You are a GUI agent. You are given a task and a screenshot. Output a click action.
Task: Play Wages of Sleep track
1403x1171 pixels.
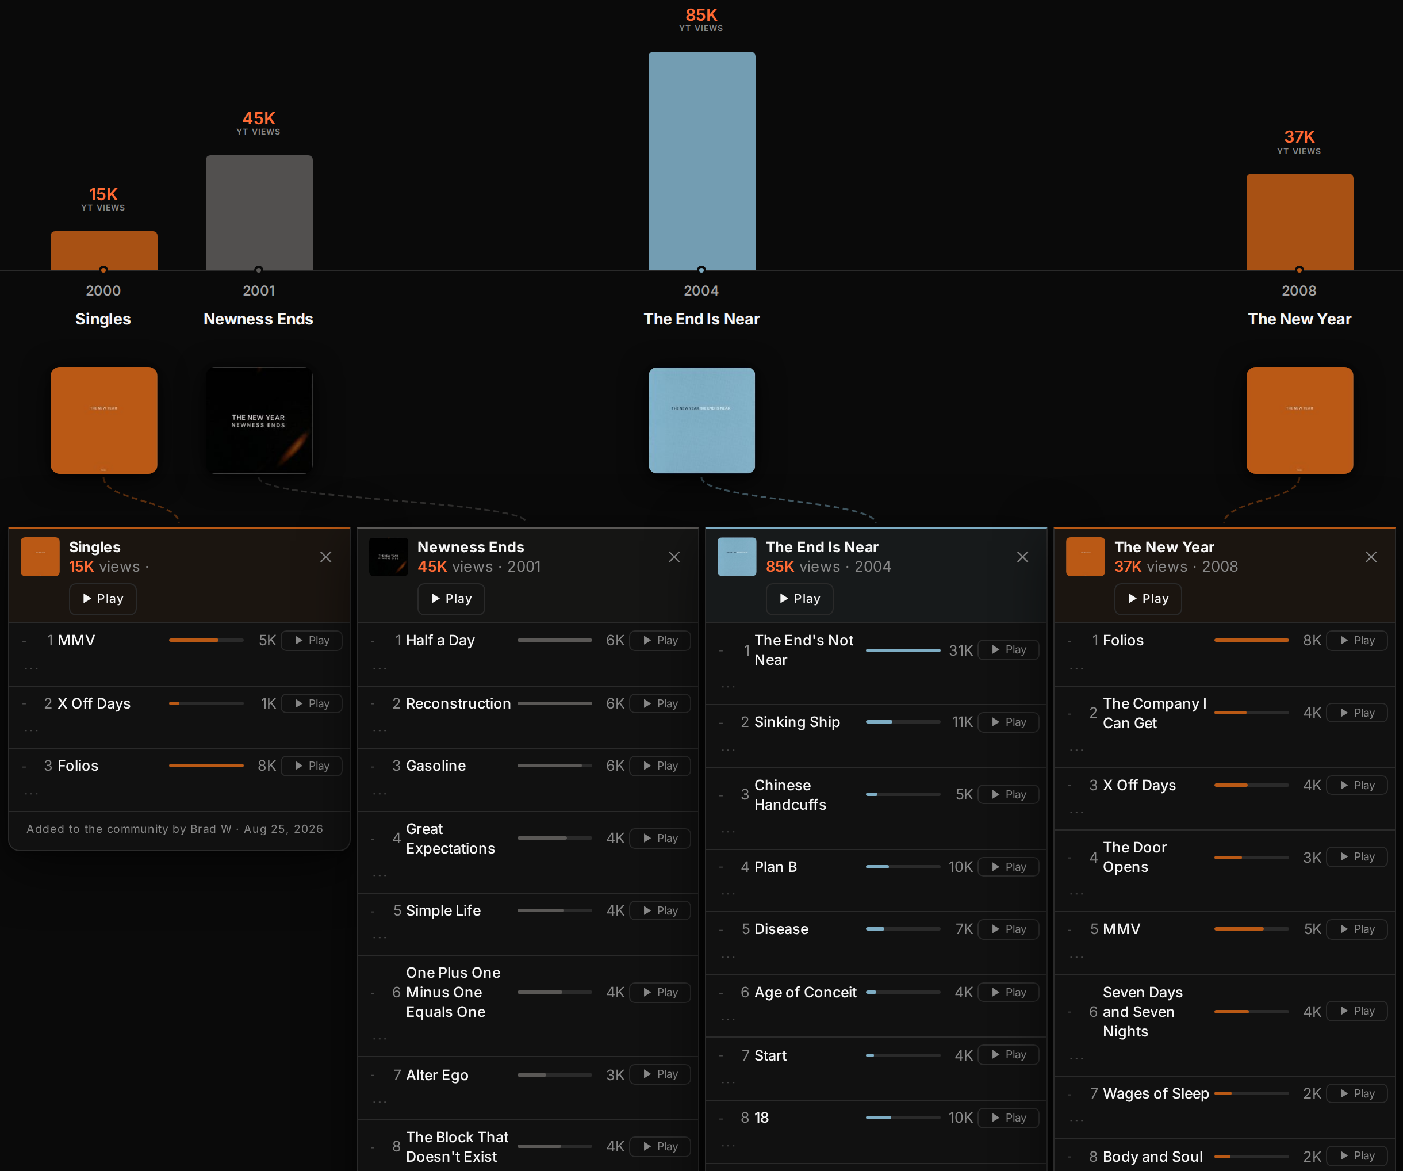[1357, 1093]
